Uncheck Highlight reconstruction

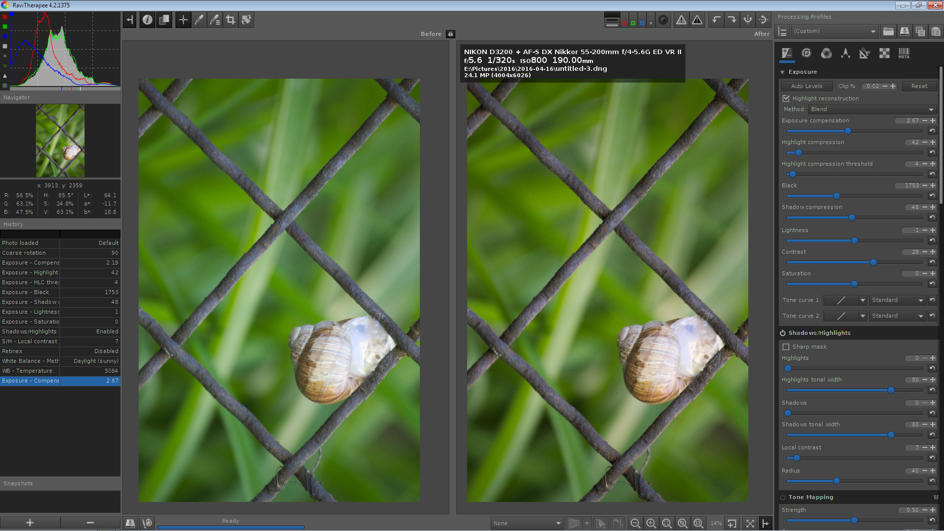(786, 98)
